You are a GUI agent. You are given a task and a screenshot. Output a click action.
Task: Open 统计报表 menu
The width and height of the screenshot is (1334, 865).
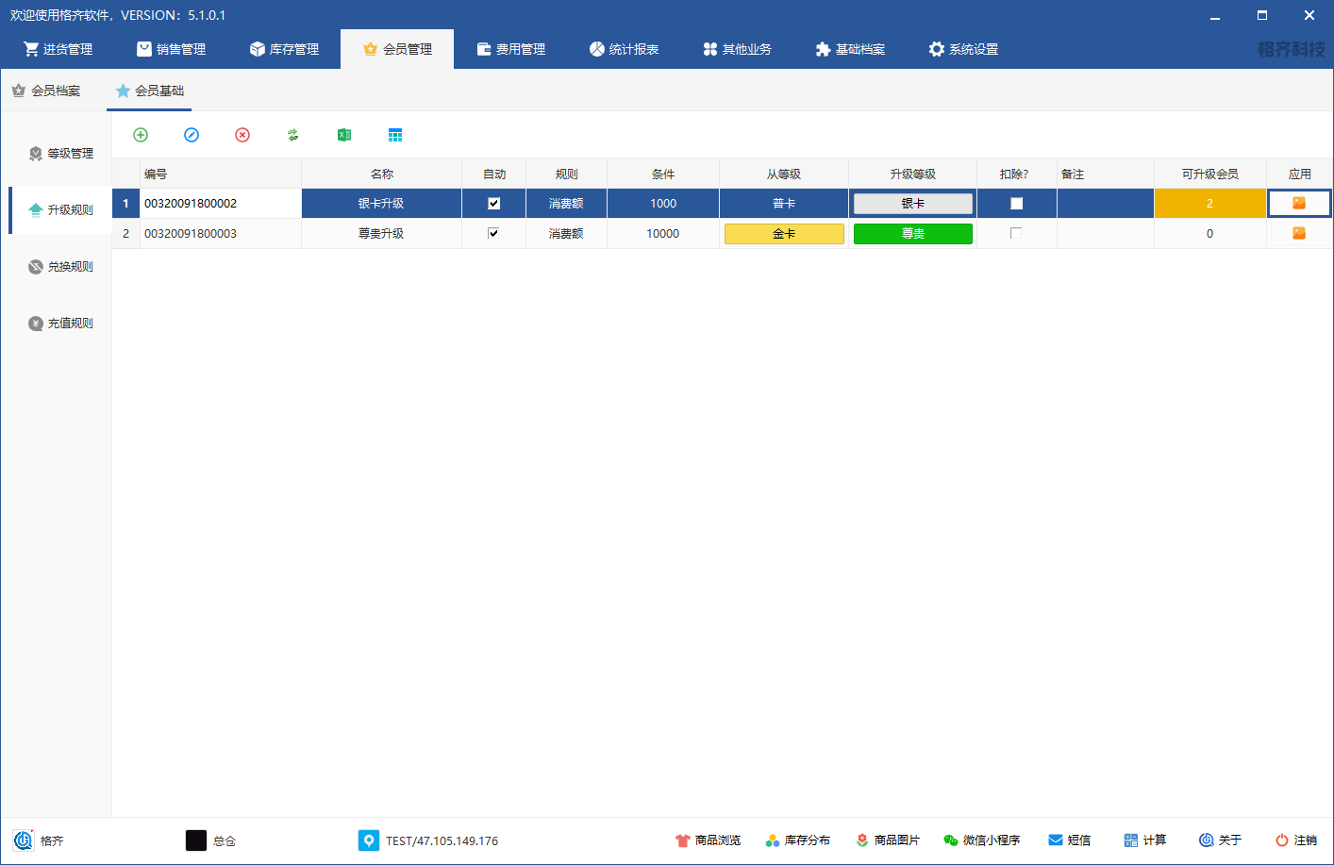[624, 49]
